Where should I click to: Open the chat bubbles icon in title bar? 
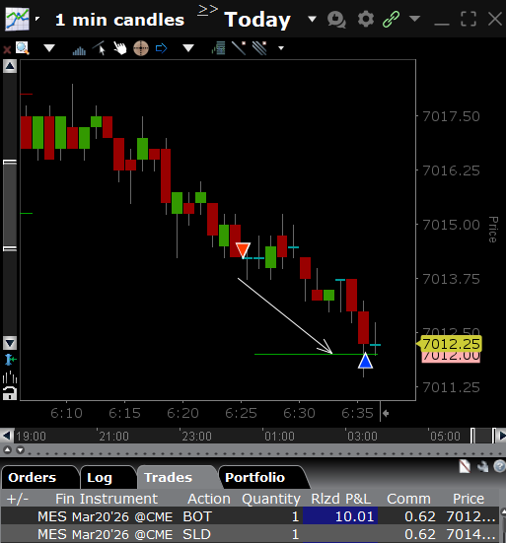click(336, 19)
